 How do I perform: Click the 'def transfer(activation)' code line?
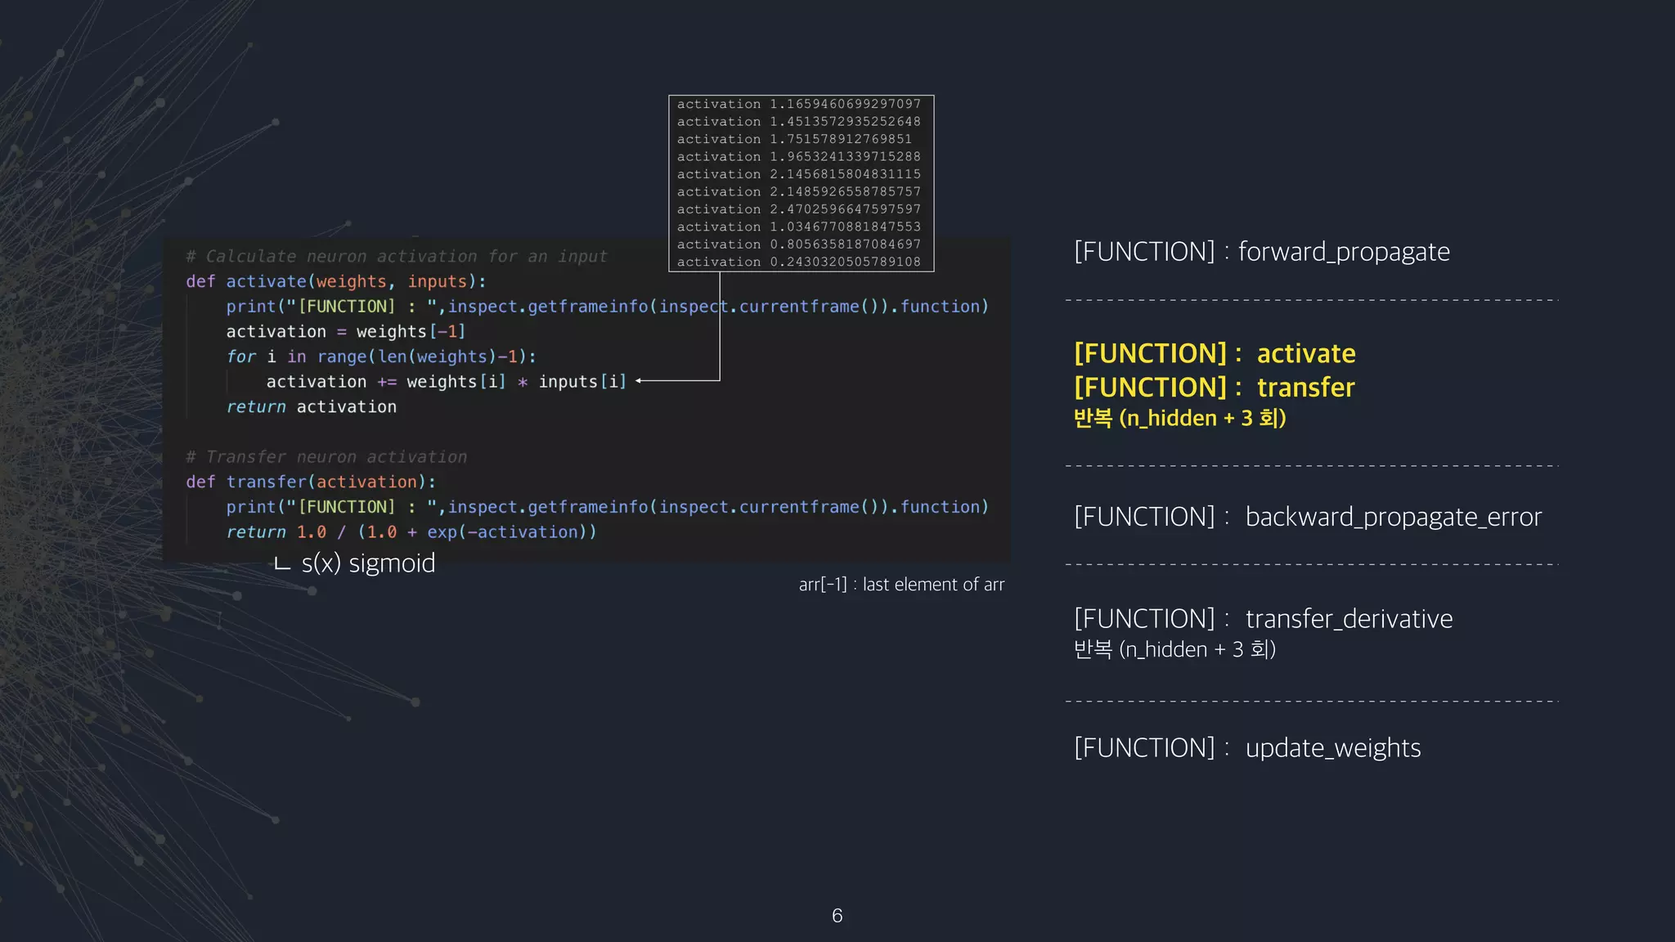pos(311,482)
